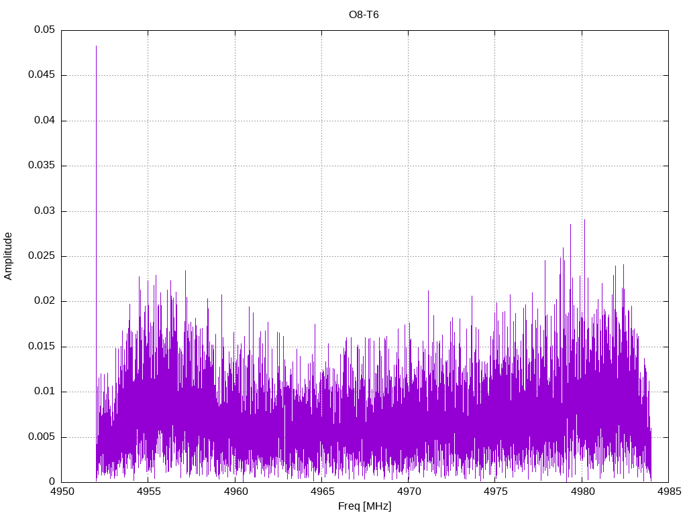
Task: Click the plot title O8-T6
Action: (x=364, y=15)
